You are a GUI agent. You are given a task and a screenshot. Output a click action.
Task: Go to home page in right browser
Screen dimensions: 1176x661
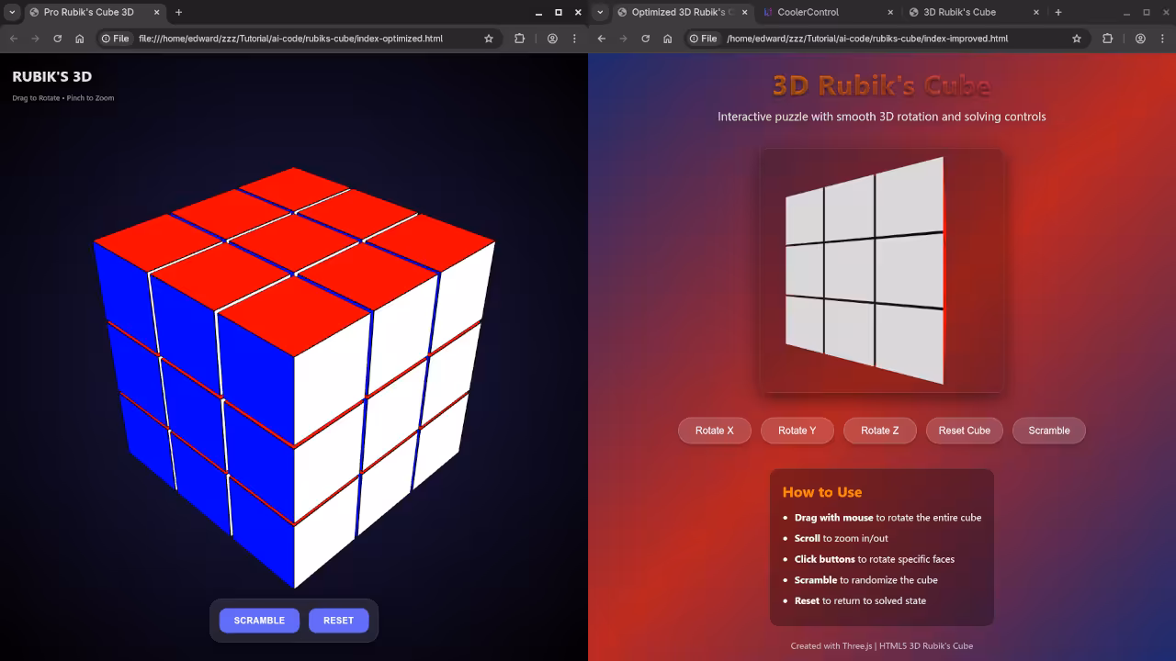667,39
